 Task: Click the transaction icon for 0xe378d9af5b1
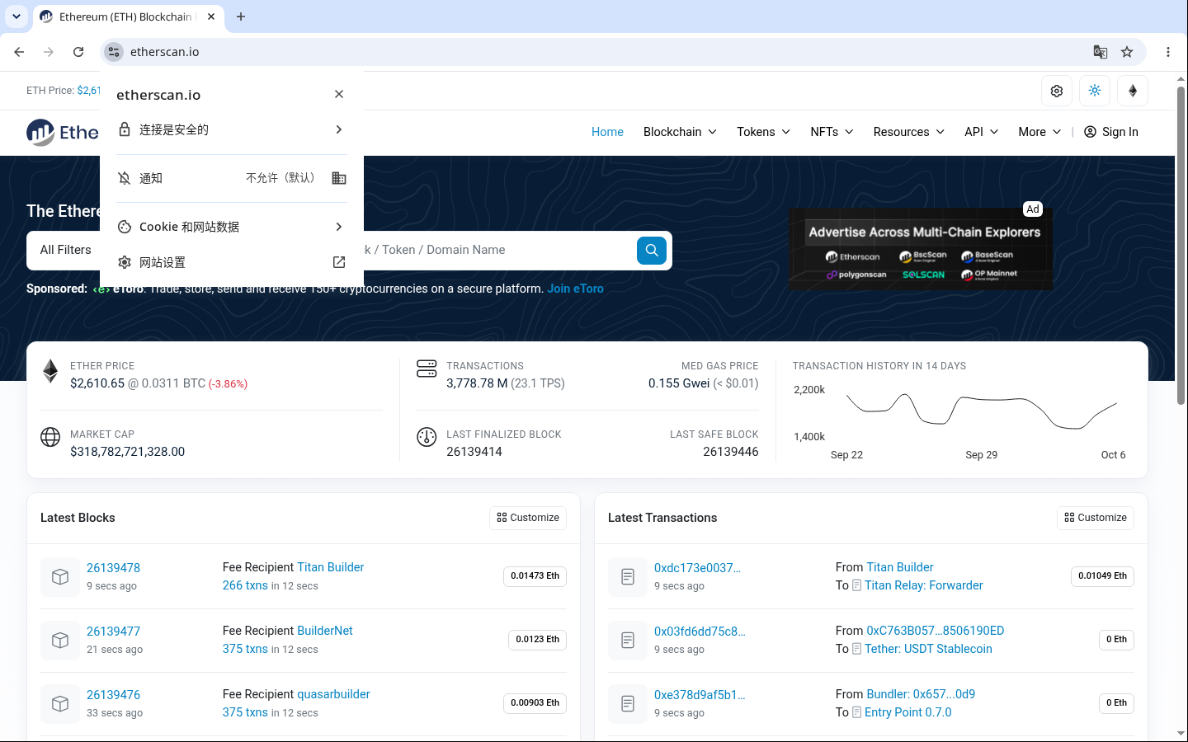coord(628,703)
